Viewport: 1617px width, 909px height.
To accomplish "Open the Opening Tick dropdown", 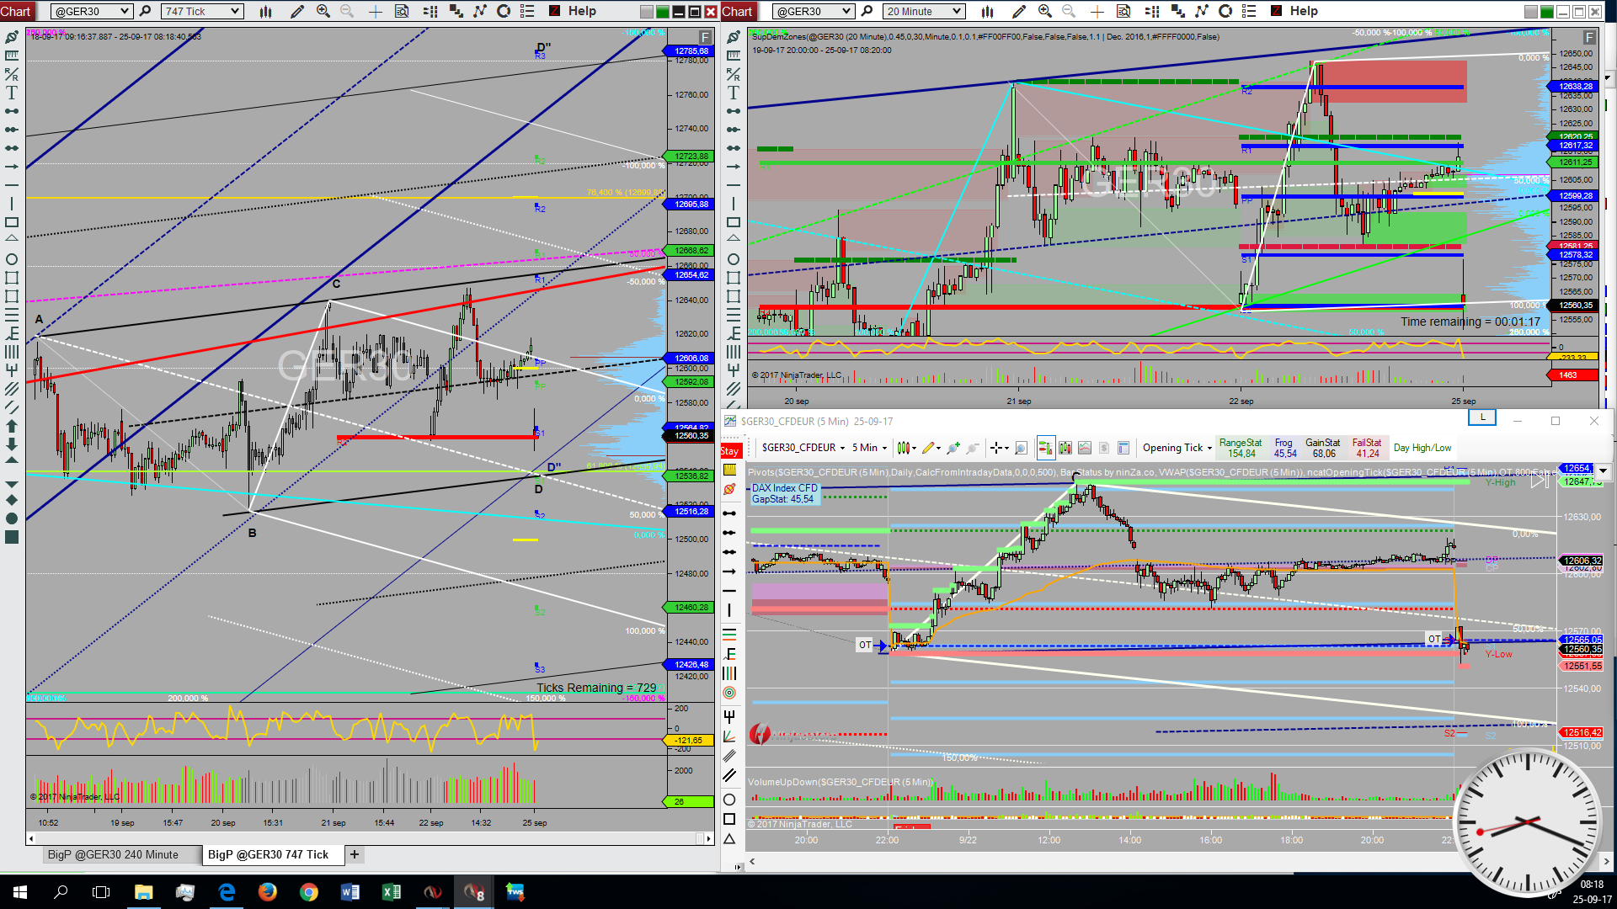I will click(1177, 448).
